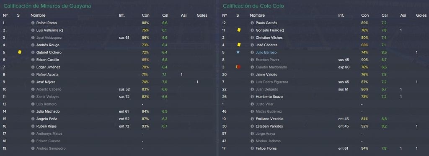Click Gabriel Cichero's yellow card icon
This screenshot has height=156, width=429.
pyautogui.click(x=19, y=52)
